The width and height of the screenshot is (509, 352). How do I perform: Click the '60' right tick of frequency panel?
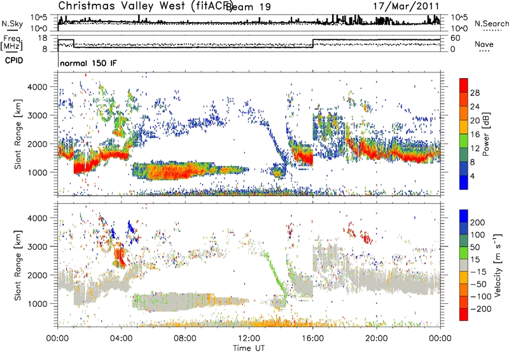point(455,38)
